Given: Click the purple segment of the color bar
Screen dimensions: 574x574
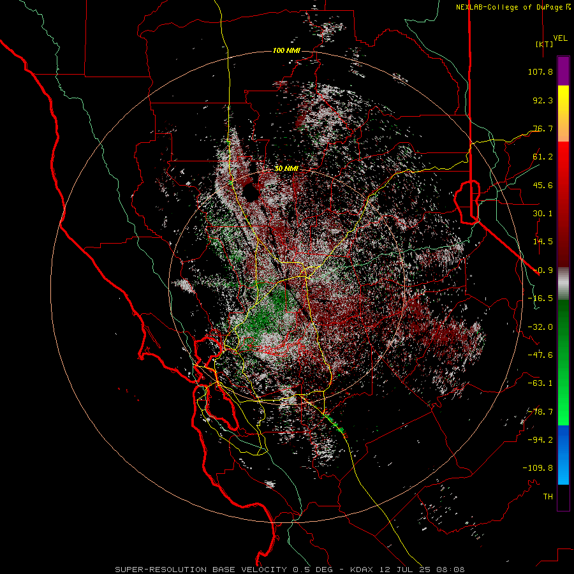Looking at the screenshot, I should pyautogui.click(x=563, y=71).
